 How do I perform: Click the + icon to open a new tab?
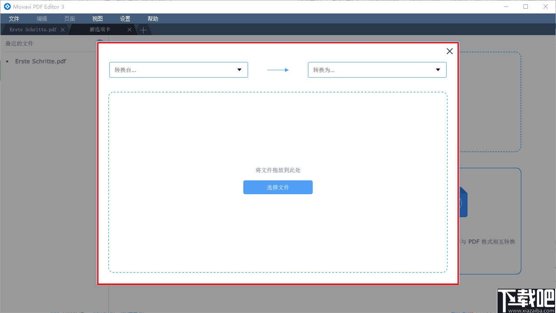click(x=143, y=29)
